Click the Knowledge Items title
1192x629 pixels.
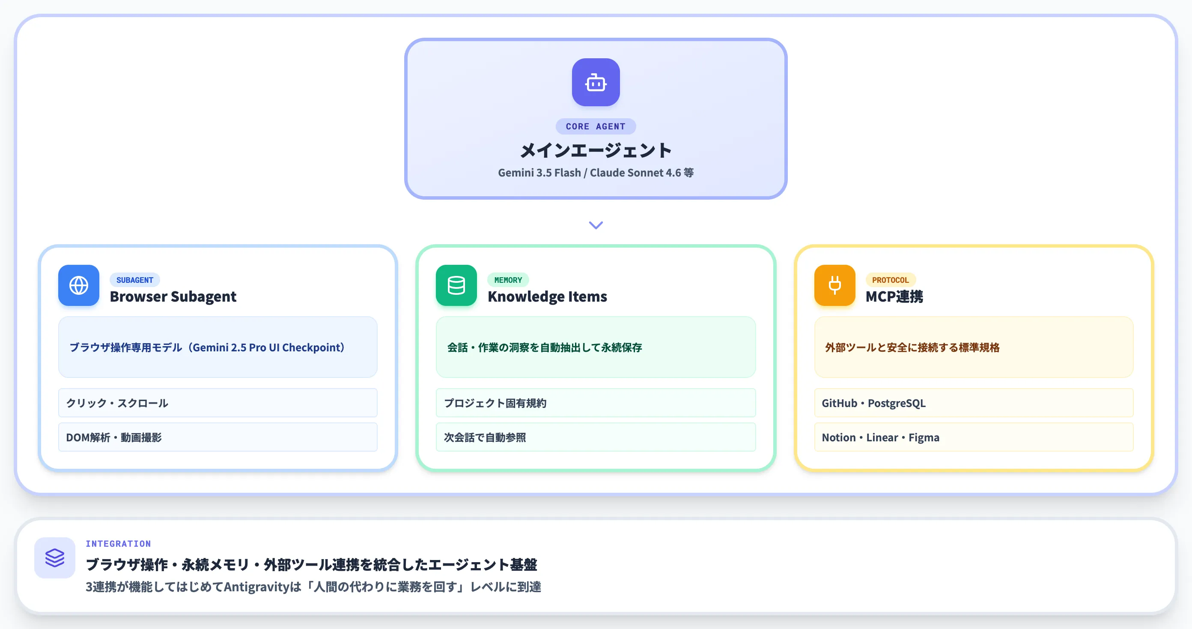tap(548, 297)
